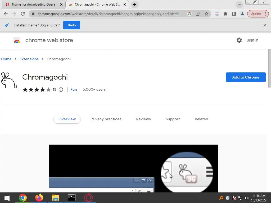The width and height of the screenshot is (271, 203).
Task: Open the striped extension icon in toolbar
Action: click(217, 14)
